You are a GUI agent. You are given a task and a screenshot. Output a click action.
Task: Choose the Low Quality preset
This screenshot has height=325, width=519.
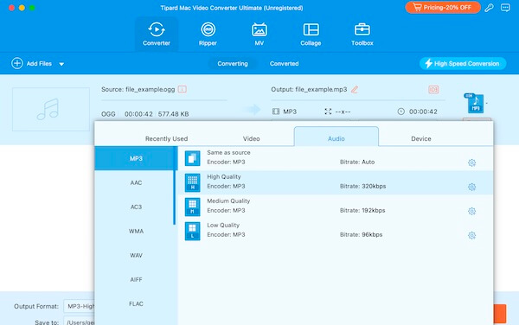[x=336, y=231]
